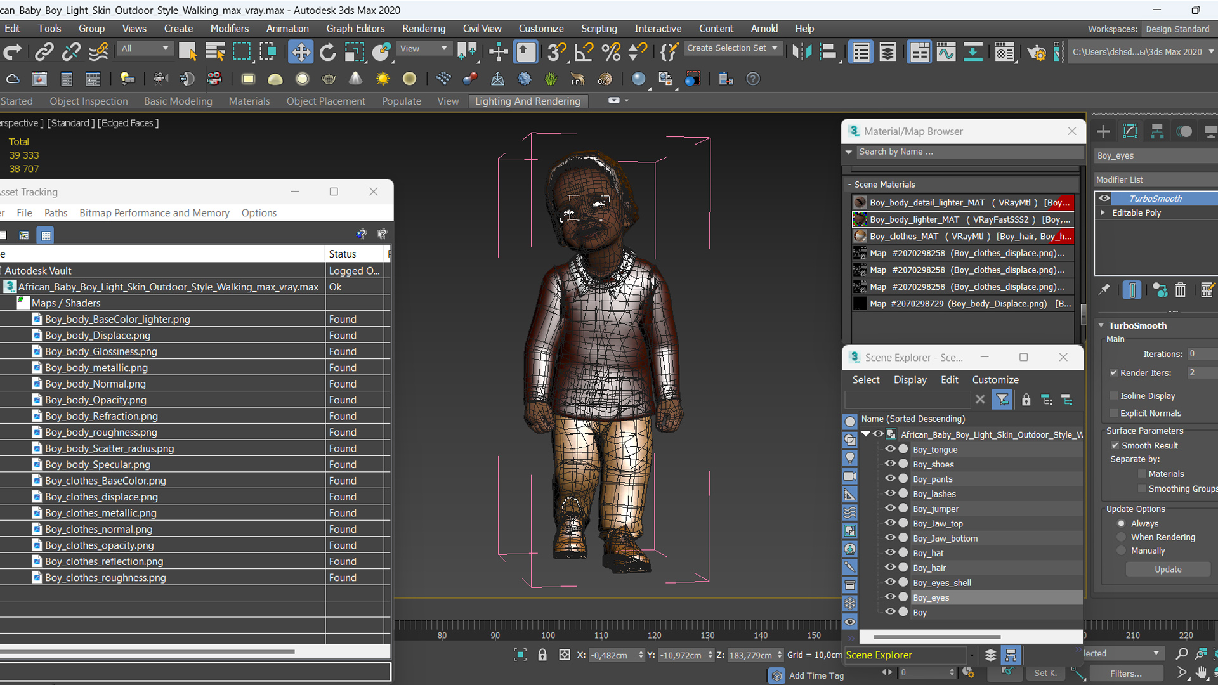This screenshot has height=685, width=1218.
Task: Toggle TurboSmooth modifier eye icon
Action: (1104, 198)
